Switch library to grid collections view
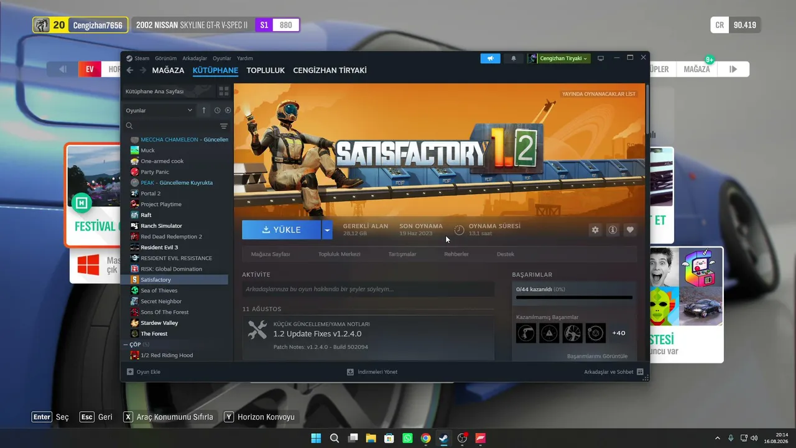796x448 pixels. (x=223, y=91)
